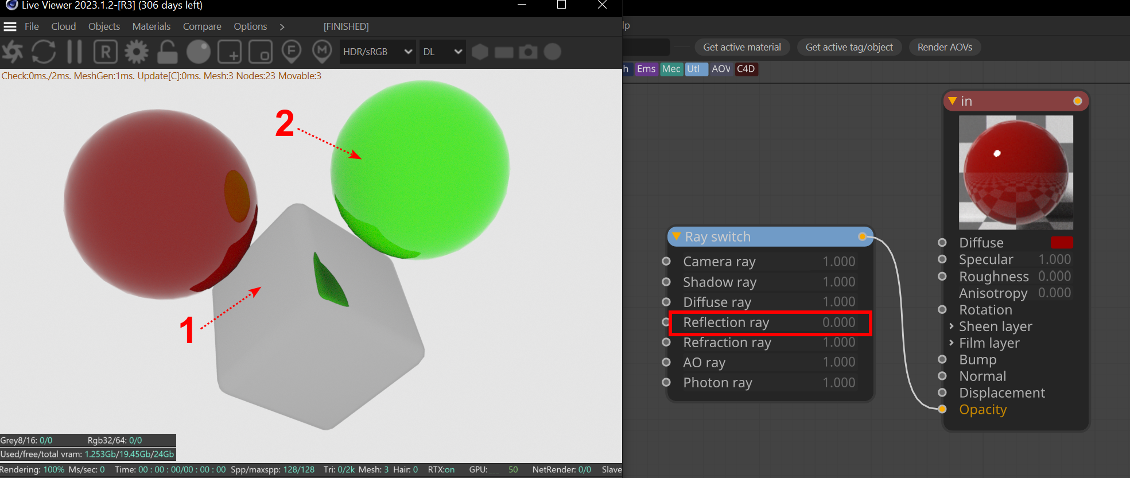Click the Displacement input port
Image resolution: width=1130 pixels, height=478 pixels.
pos(942,392)
